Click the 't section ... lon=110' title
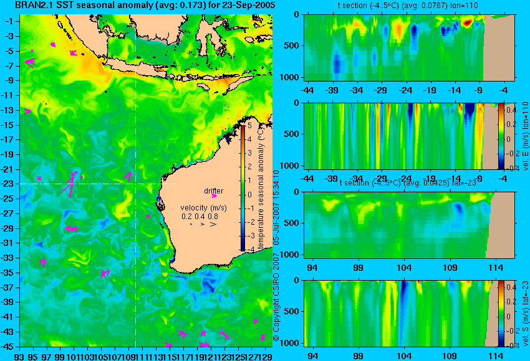 coord(408,6)
